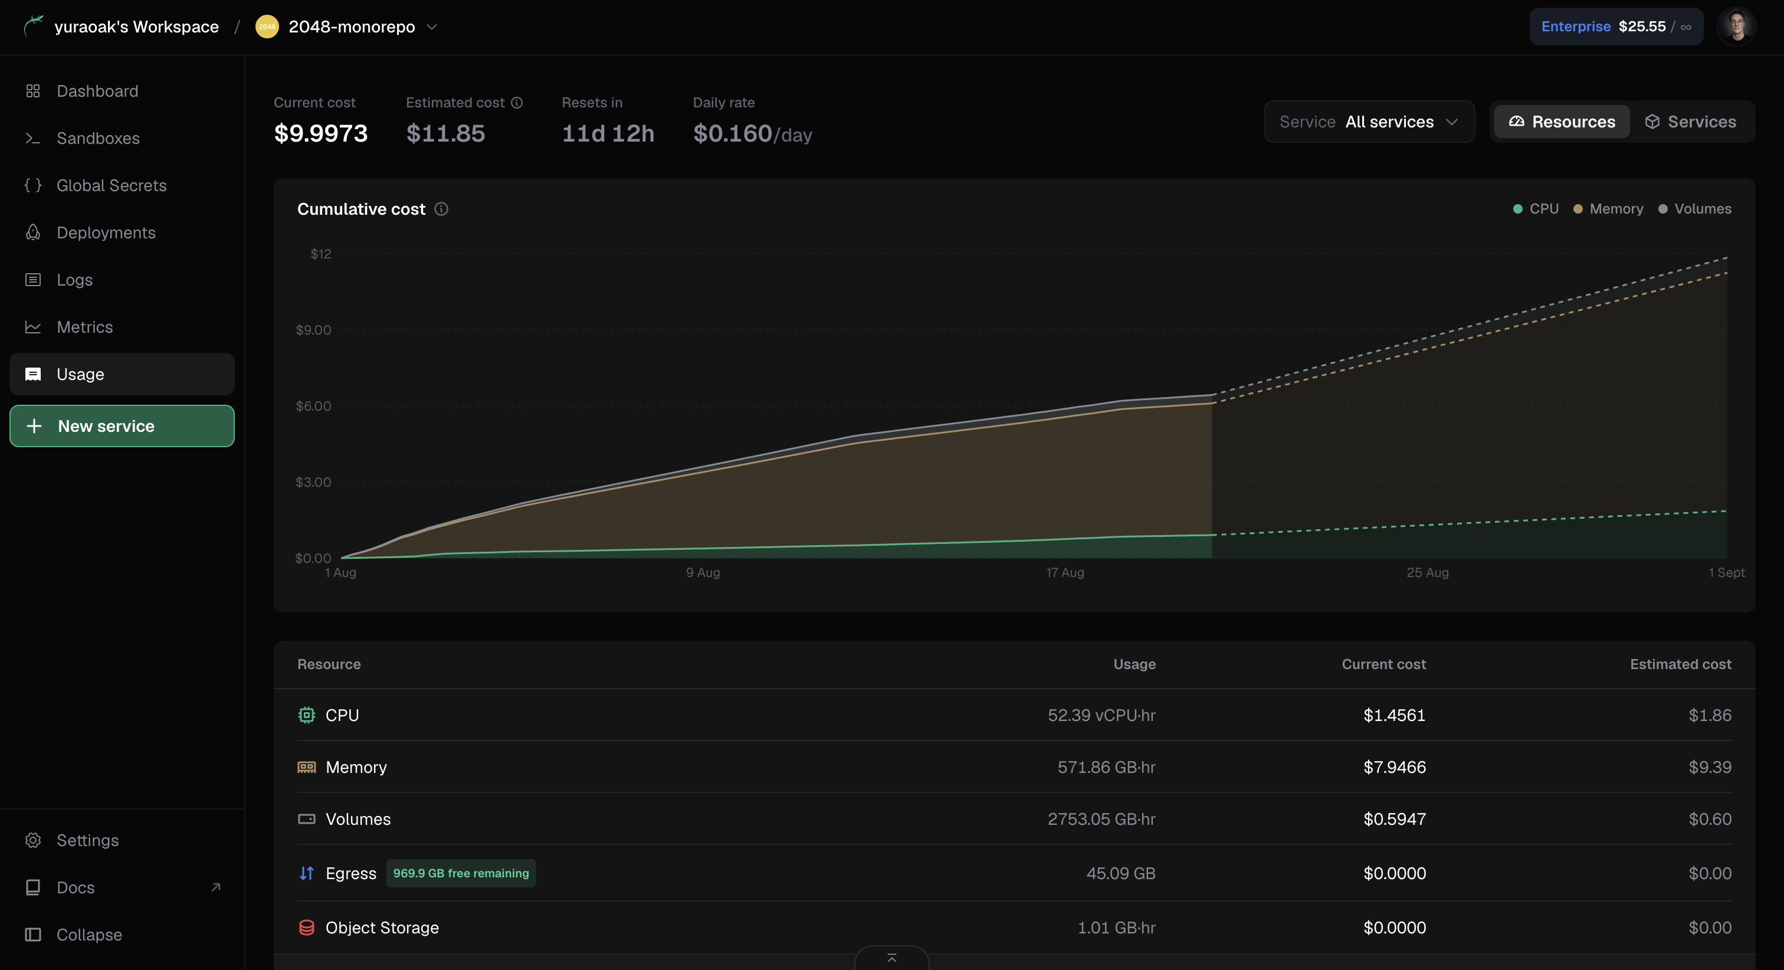The image size is (1784, 970).
Task: Open the Dashboard page
Action: click(x=122, y=91)
